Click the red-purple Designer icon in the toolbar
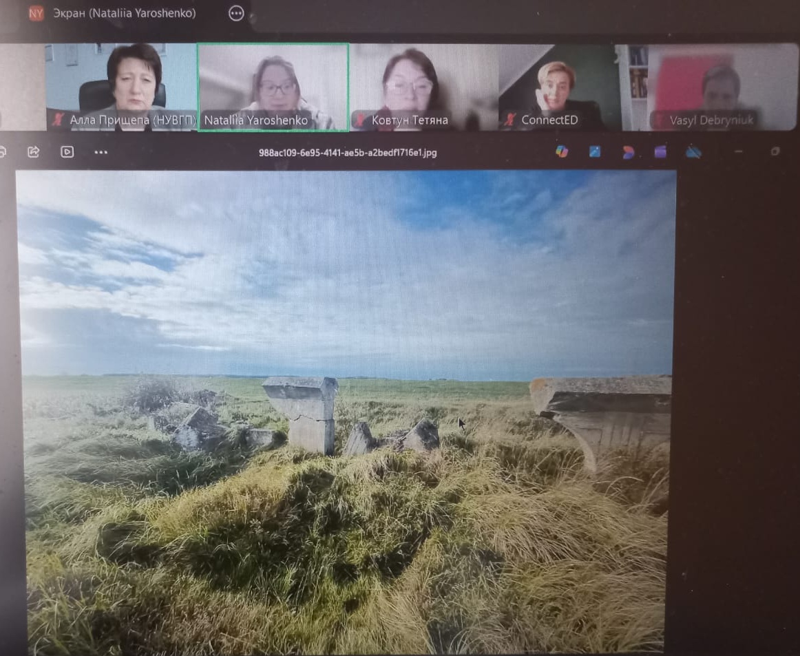 click(x=628, y=152)
